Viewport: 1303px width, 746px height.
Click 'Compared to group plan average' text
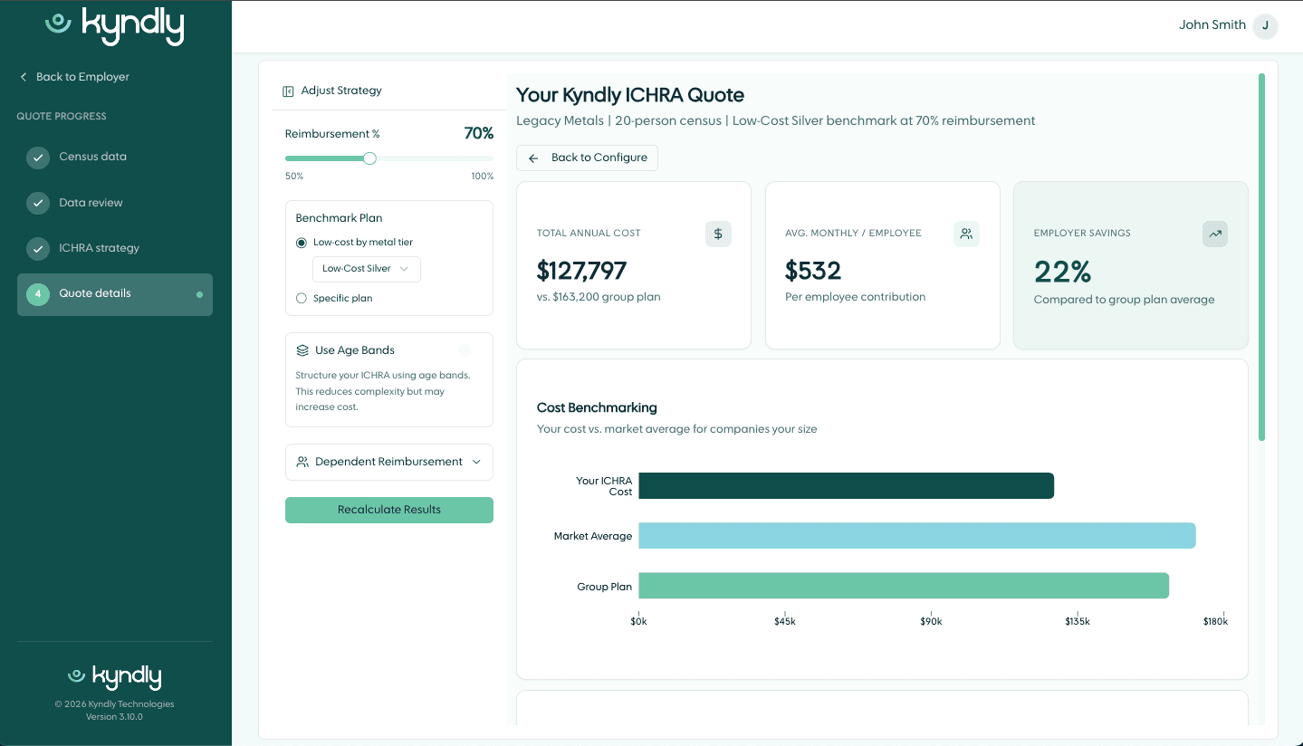coord(1124,300)
